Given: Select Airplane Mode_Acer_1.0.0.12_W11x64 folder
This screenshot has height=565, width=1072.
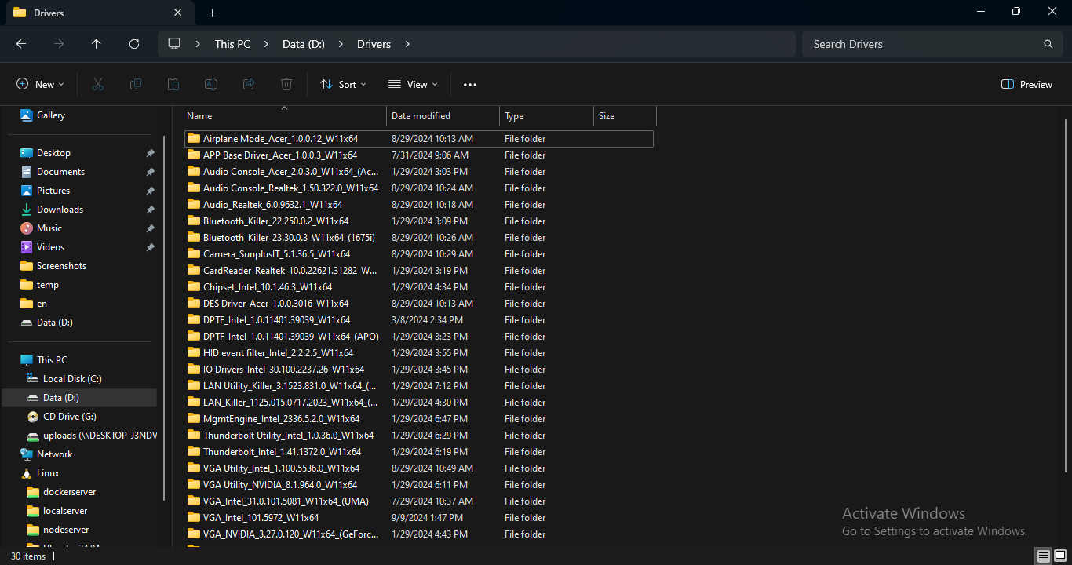Looking at the screenshot, I should pos(418,139).
